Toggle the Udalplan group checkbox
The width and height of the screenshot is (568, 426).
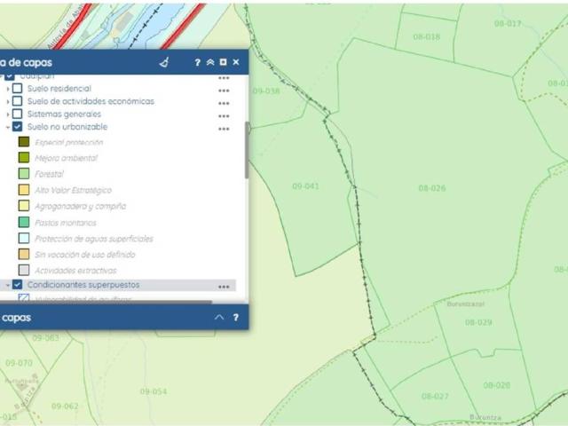click(10, 76)
